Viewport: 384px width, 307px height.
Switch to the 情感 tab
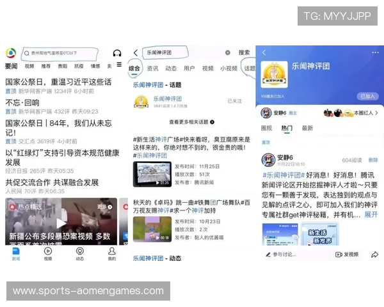(x=95, y=66)
